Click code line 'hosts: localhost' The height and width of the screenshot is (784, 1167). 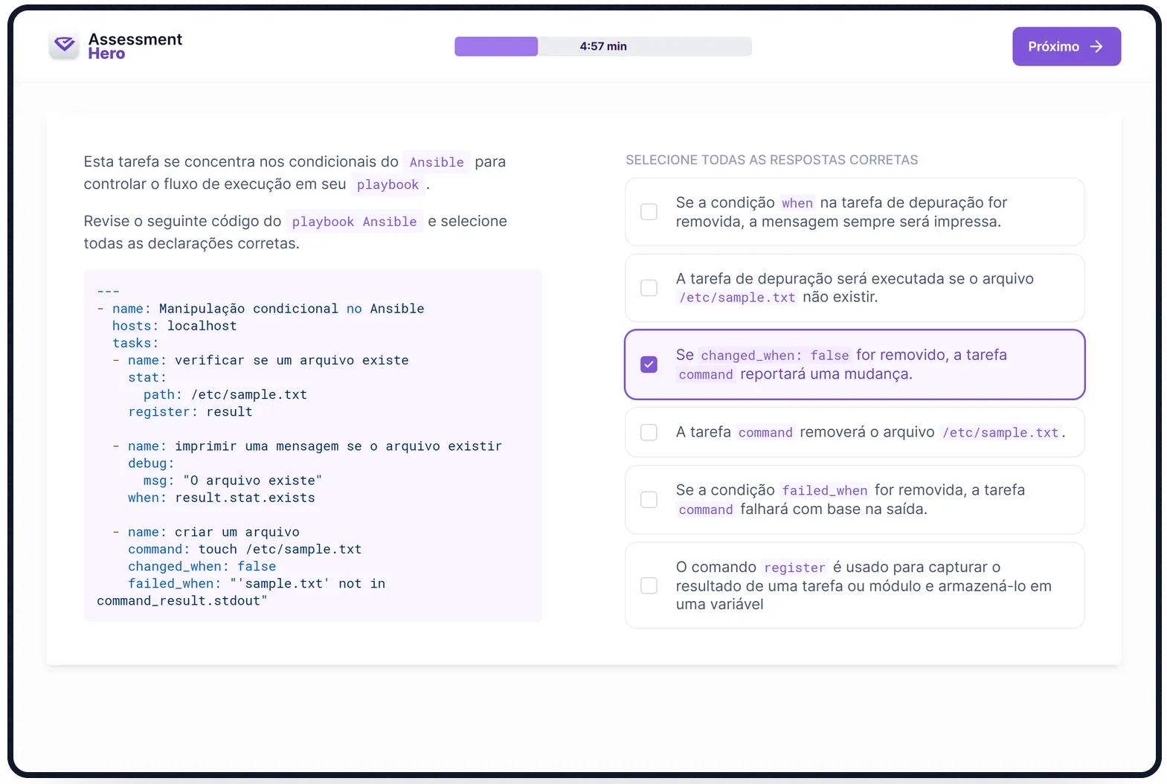[x=174, y=326]
